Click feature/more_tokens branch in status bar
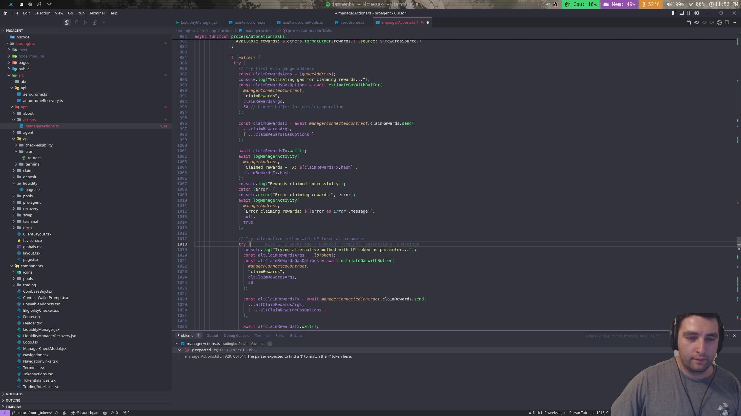This screenshot has width=741, height=416. point(32,413)
